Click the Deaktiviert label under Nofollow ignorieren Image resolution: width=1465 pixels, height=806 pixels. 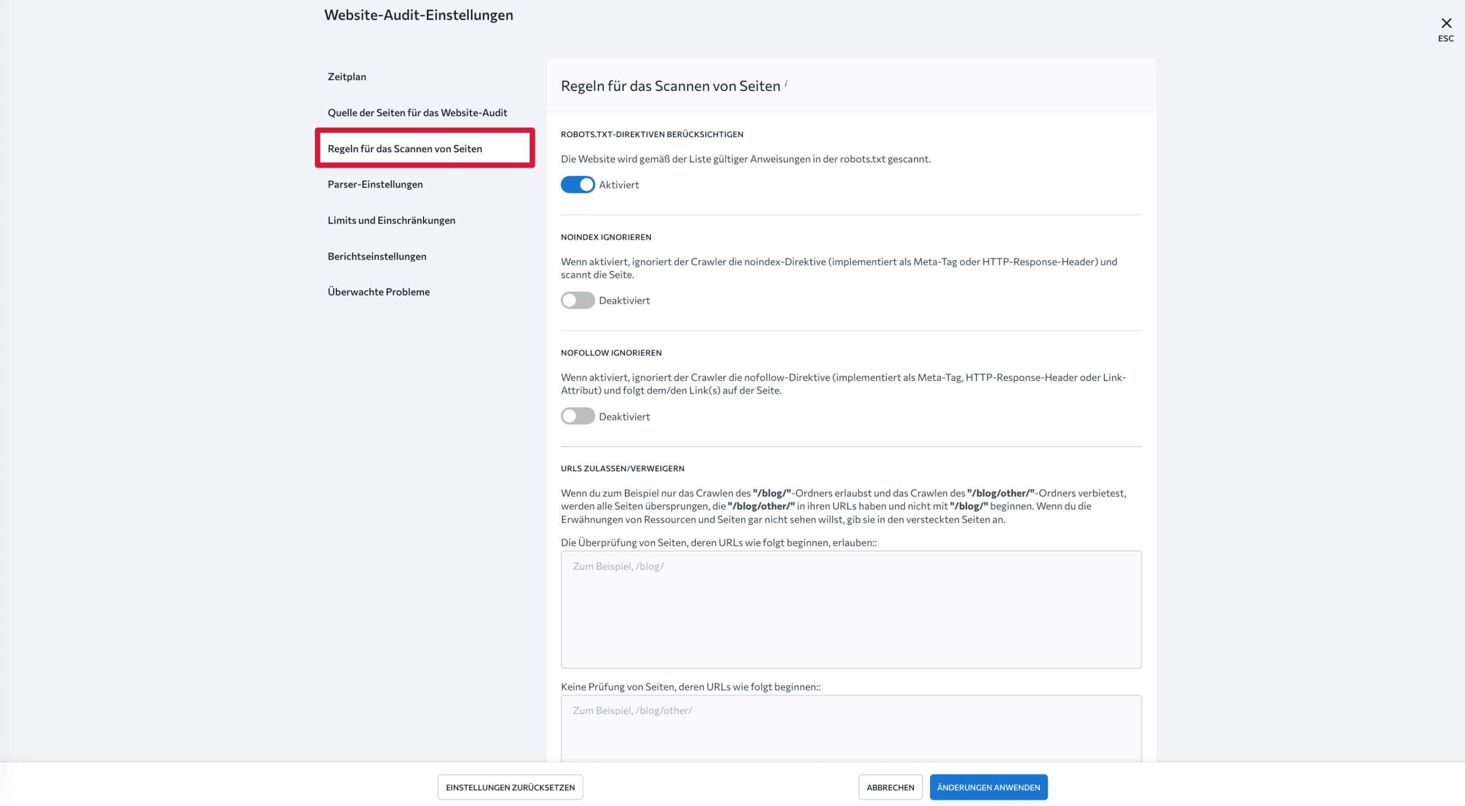pyautogui.click(x=624, y=416)
